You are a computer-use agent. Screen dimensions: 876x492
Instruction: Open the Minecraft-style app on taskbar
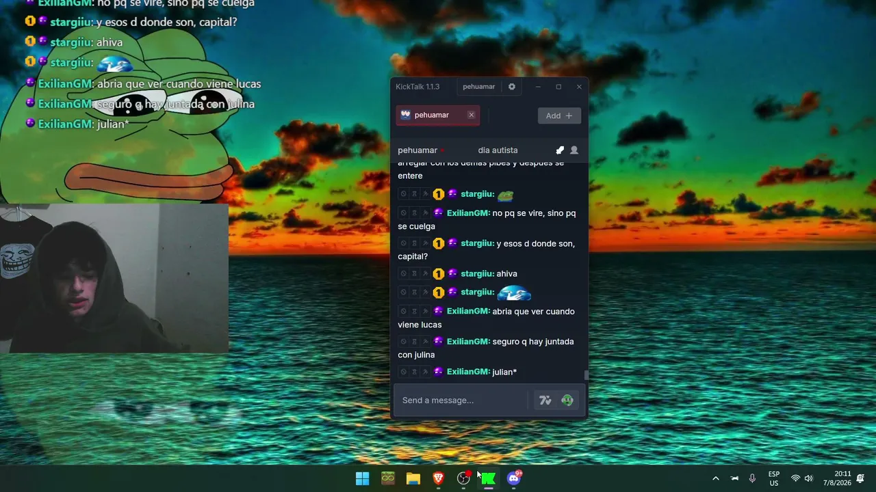pyautogui.click(x=388, y=478)
